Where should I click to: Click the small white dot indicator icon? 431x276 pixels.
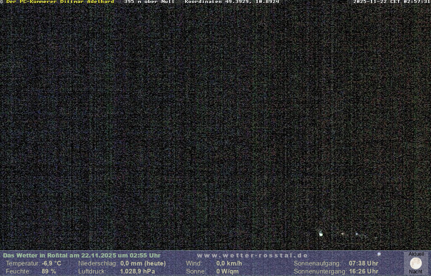point(379,254)
